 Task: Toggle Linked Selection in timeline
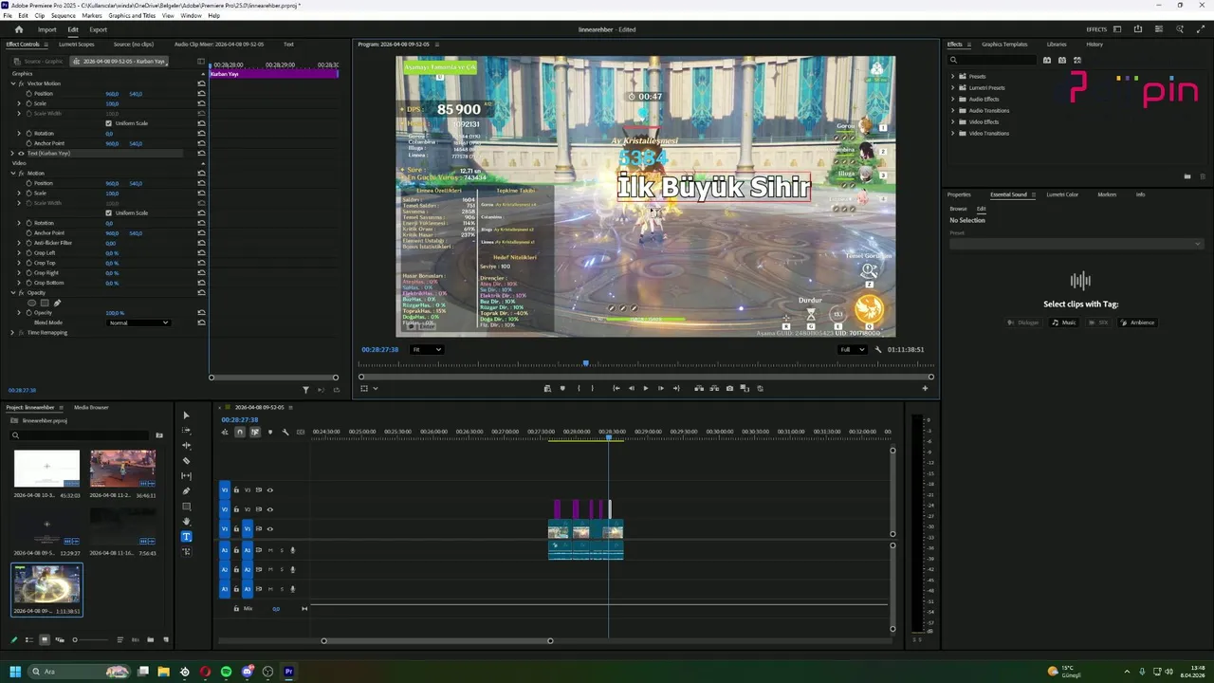(255, 432)
